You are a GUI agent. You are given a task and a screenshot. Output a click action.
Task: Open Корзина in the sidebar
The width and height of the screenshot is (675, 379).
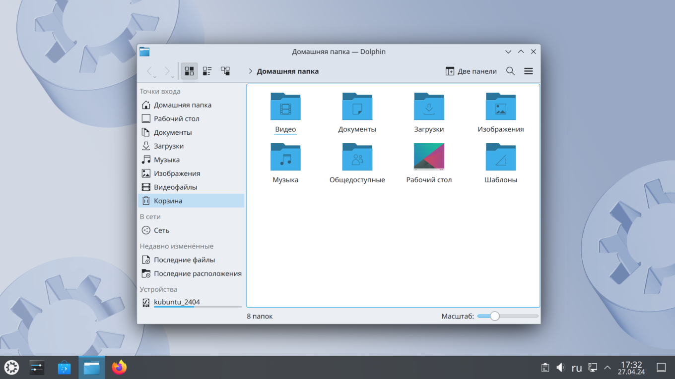[192, 201]
